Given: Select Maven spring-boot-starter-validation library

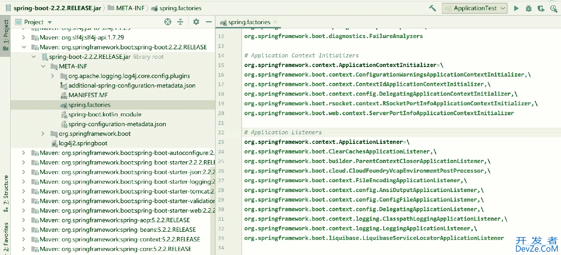Looking at the screenshot, I should click(127, 201).
